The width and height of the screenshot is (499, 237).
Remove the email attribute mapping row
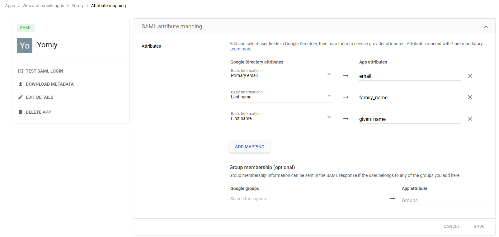click(x=470, y=76)
